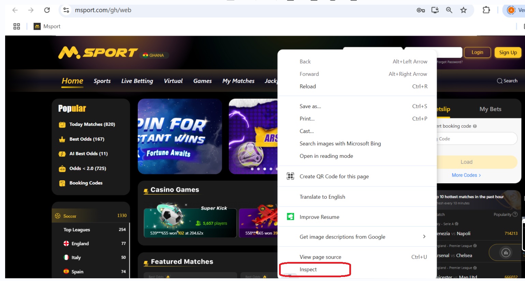Screen dimensions: 525x281
Task: Switch to the My Bets tab
Action: (x=490, y=109)
